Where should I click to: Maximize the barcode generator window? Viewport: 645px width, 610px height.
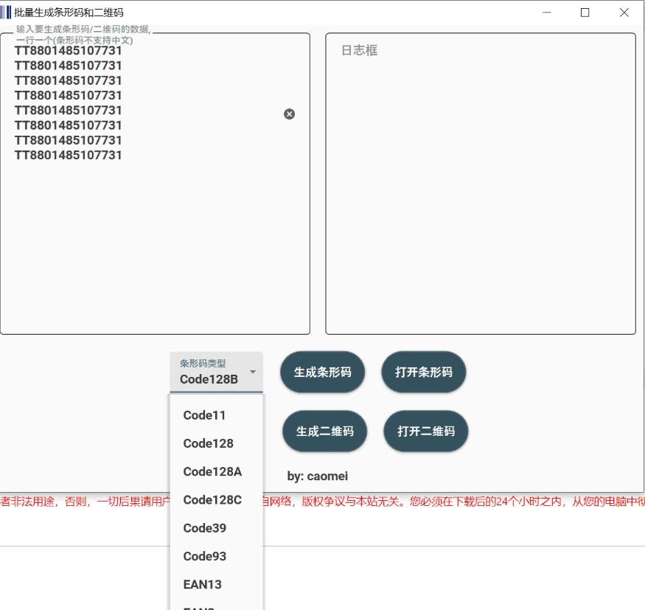585,13
